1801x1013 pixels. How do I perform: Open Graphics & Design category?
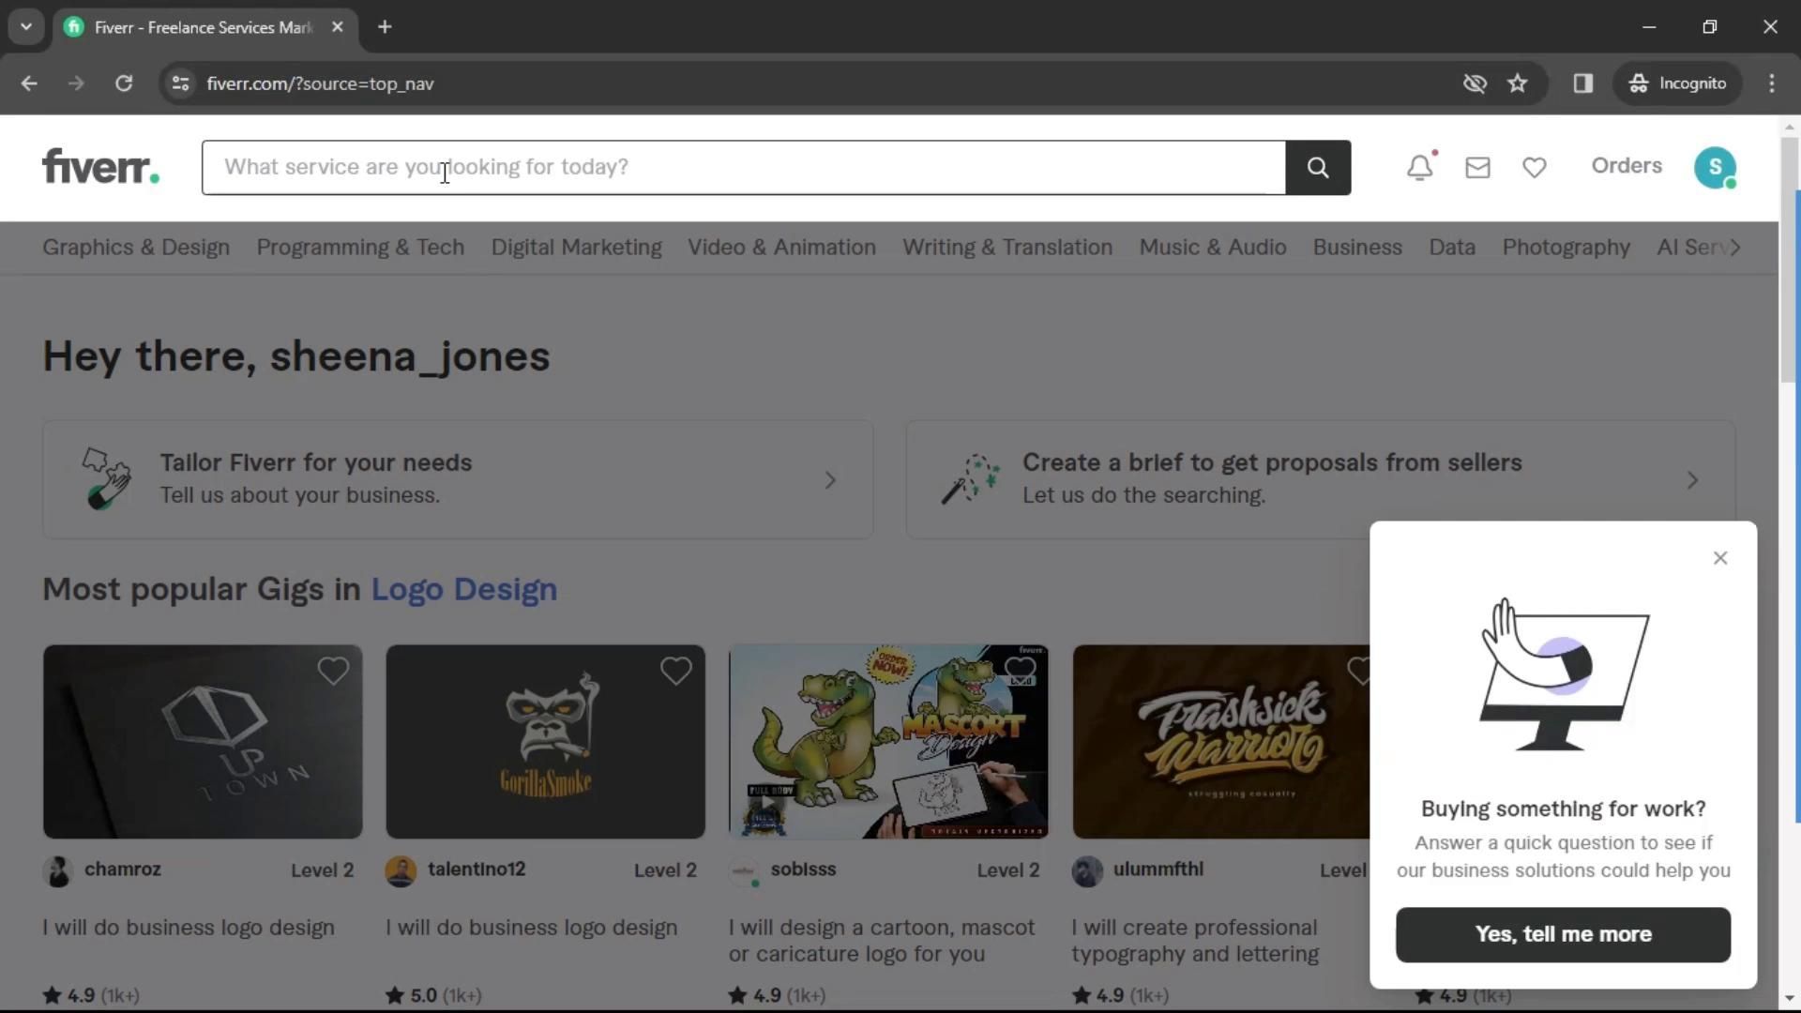coord(136,248)
